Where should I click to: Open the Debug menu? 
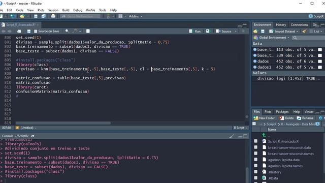point(78,10)
